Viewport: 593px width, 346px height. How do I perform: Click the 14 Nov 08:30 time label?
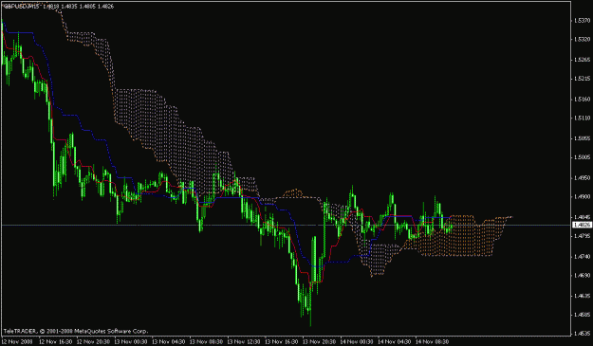(x=432, y=341)
